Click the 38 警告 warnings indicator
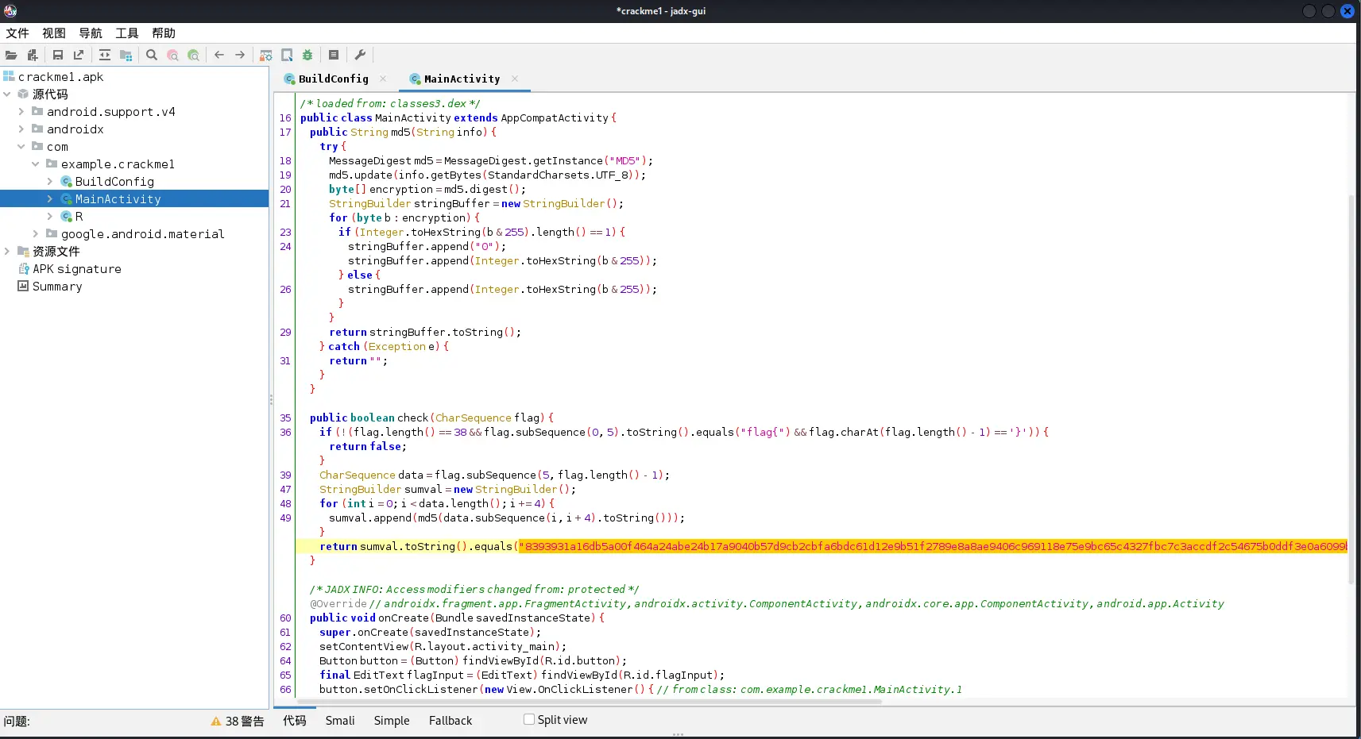This screenshot has width=1361, height=739. click(x=238, y=721)
